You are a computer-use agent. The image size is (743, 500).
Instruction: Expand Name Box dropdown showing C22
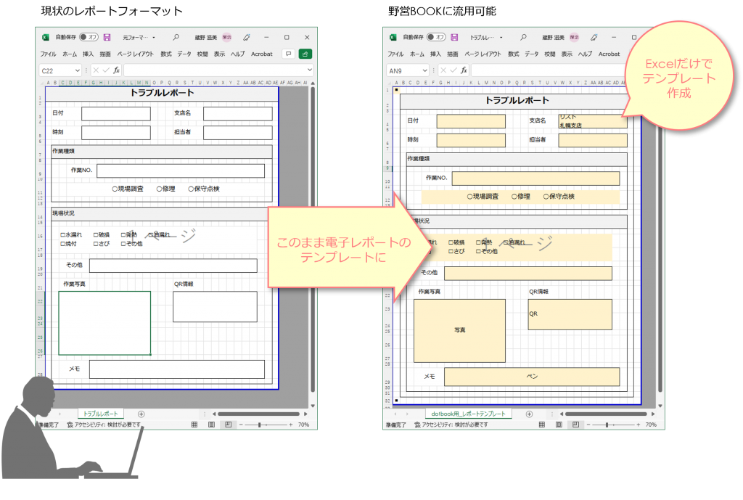coord(77,70)
